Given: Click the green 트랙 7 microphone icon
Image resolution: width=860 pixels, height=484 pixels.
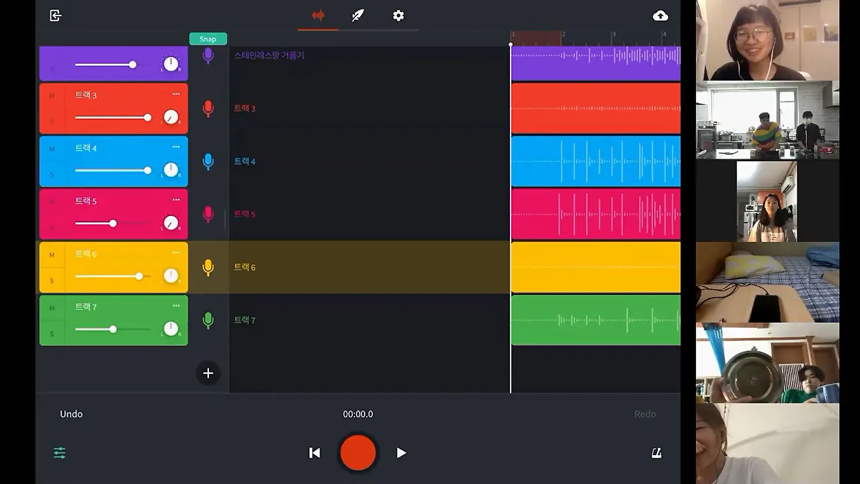Looking at the screenshot, I should (208, 320).
